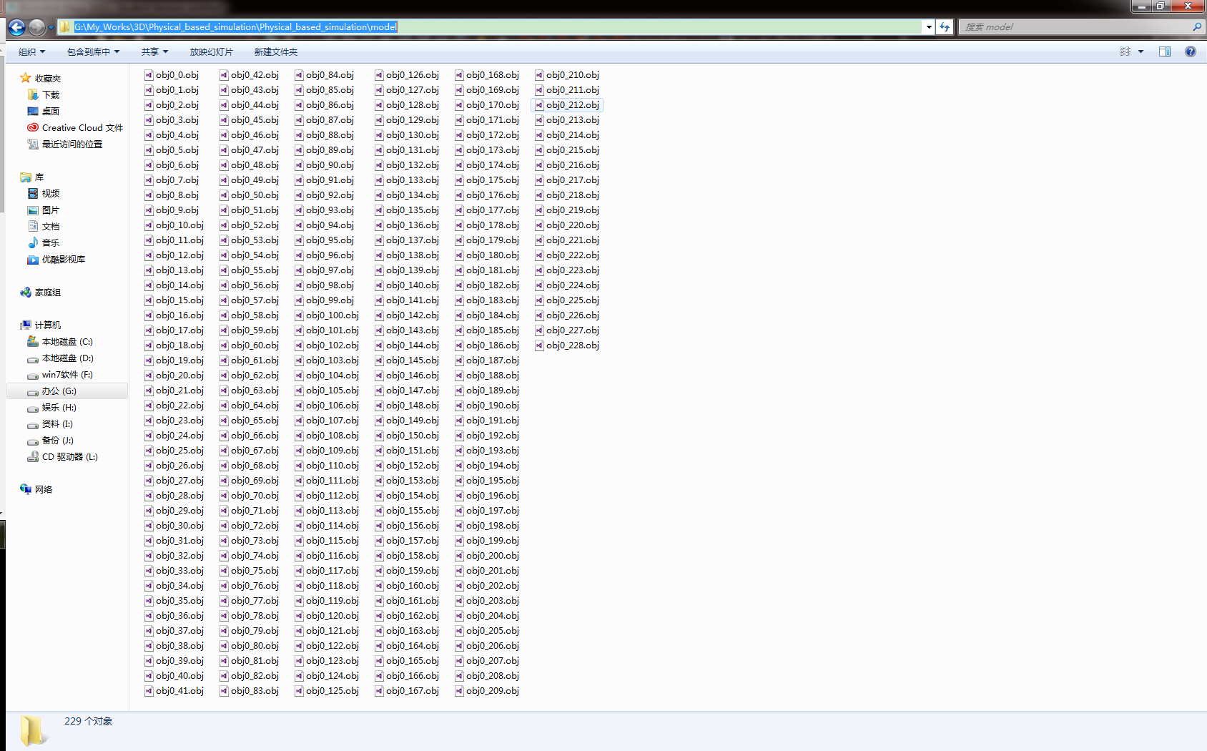Image resolution: width=1207 pixels, height=751 pixels.
Task: Open 桌面 in favorites
Action: click(x=44, y=111)
